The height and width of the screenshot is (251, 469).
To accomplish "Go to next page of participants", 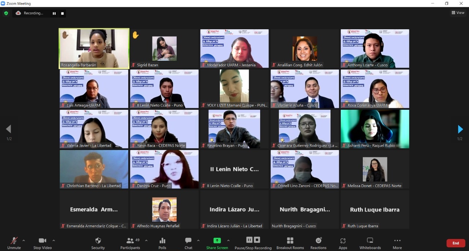I will click(x=460, y=129).
